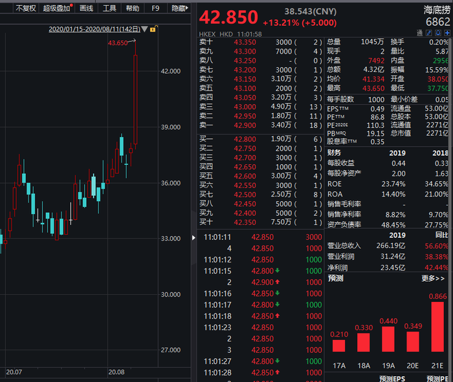Click the pencil note icon under 6862
Viewport: 453px width, 382px height.
429,33
